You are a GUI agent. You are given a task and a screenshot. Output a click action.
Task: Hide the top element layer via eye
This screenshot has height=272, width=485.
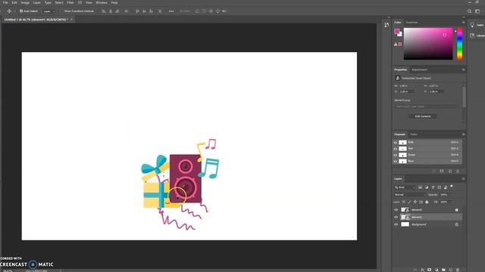click(396, 210)
